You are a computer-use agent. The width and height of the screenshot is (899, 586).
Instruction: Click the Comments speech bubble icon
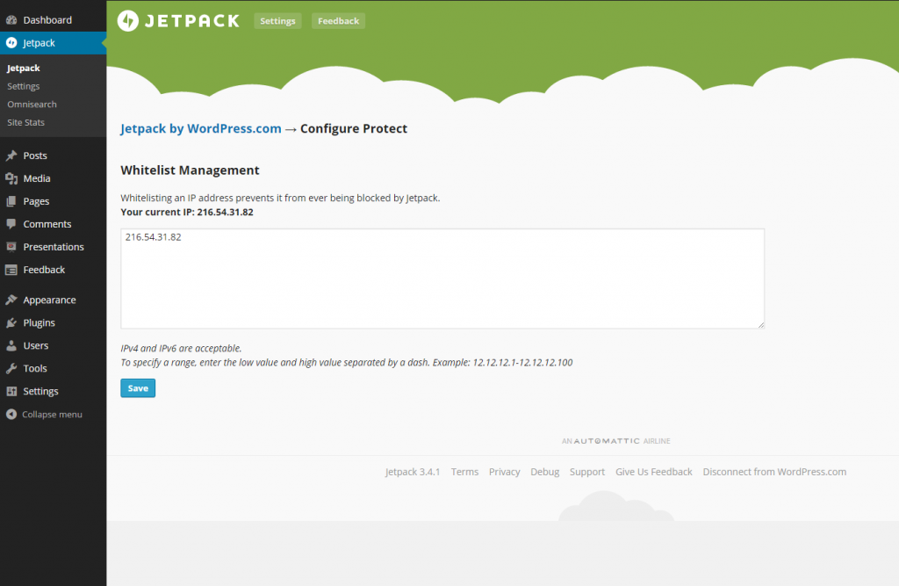click(11, 224)
